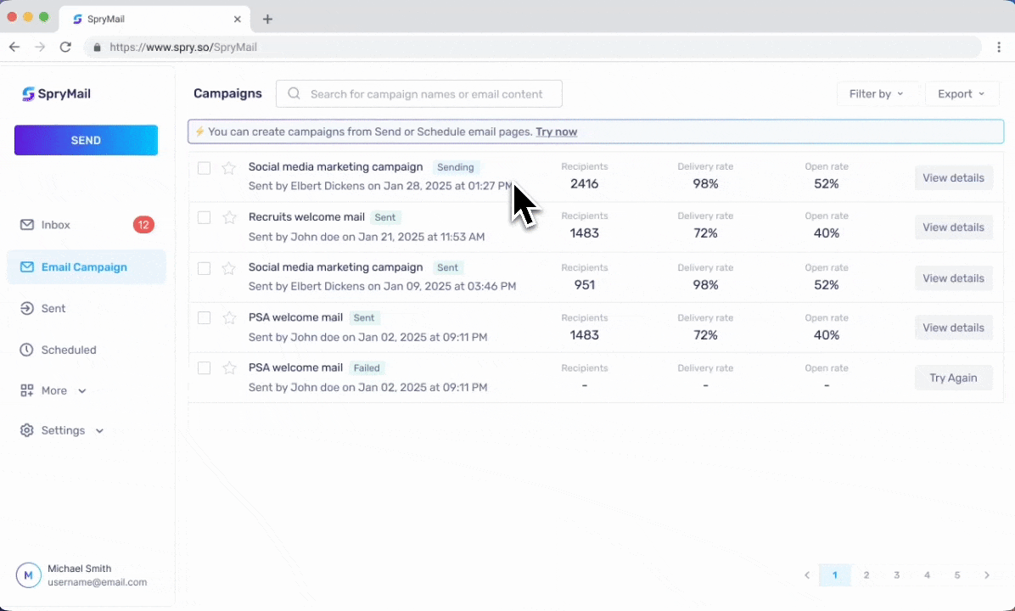The height and width of the screenshot is (611, 1015).
Task: Select Email Campaign in sidebar
Action: [87, 266]
